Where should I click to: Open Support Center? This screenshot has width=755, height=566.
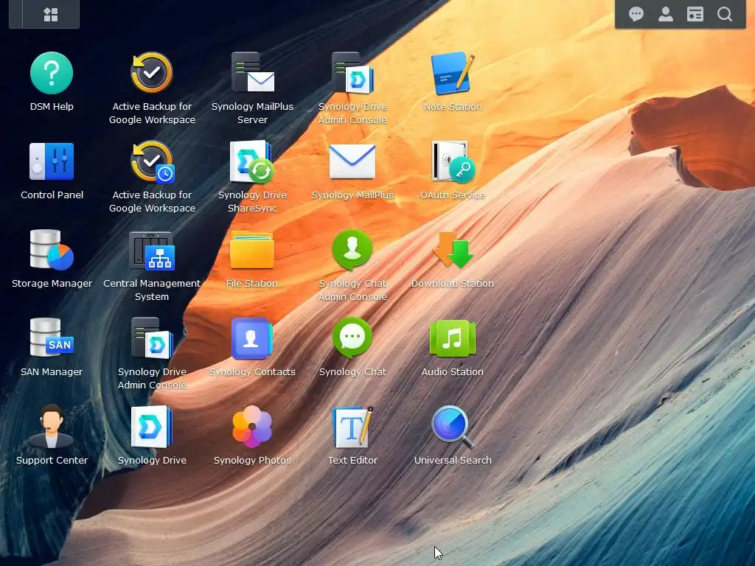tap(52, 426)
